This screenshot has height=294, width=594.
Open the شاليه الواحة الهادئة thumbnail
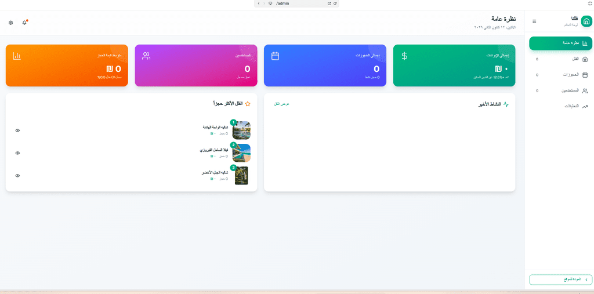[241, 130]
